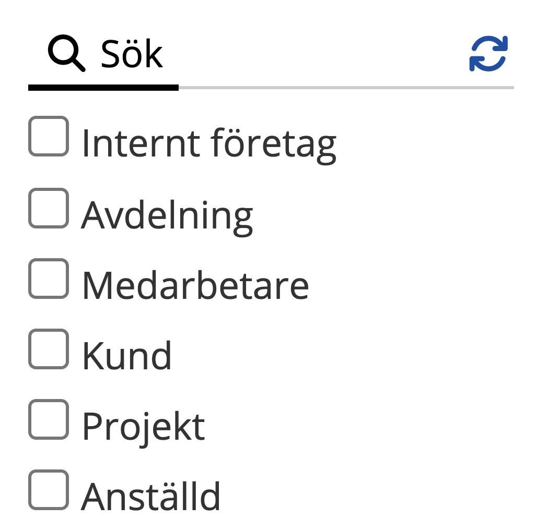Click the Internt företag label text
This screenshot has width=536, height=531.
pyautogui.click(x=209, y=143)
